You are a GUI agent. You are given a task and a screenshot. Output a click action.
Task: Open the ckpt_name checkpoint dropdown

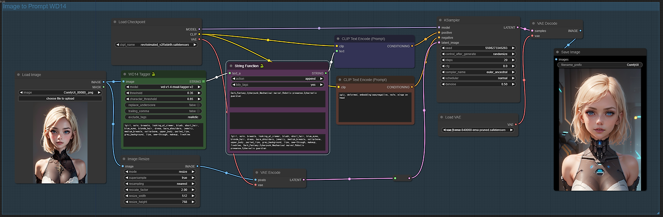click(156, 45)
